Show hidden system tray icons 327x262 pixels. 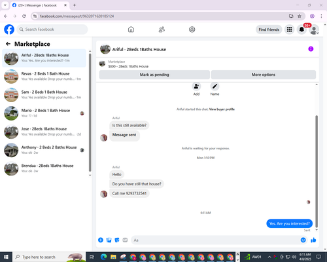[269, 257]
